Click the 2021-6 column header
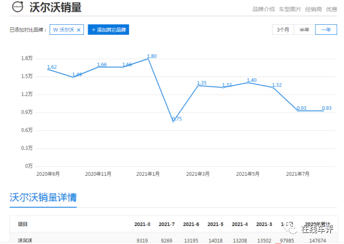 pos(191,224)
